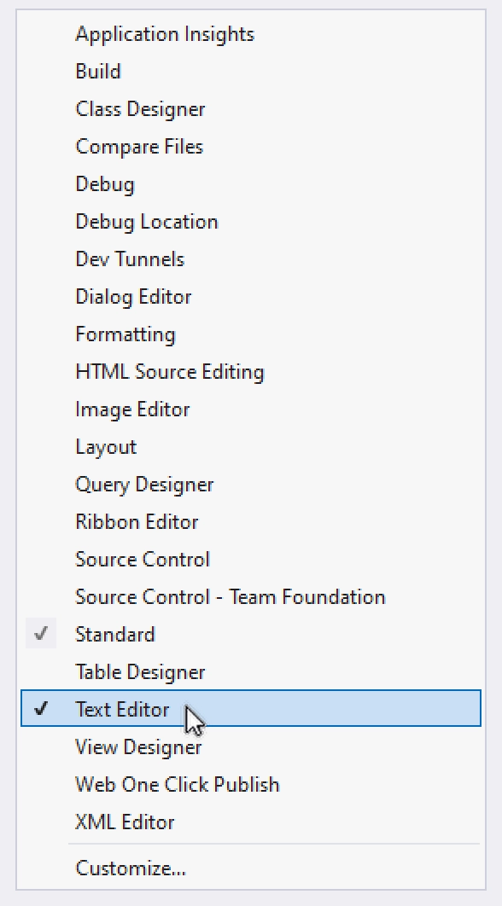Toggle the Standard toolbar checkmark
The height and width of the screenshot is (906, 502).
pyautogui.click(x=250, y=635)
